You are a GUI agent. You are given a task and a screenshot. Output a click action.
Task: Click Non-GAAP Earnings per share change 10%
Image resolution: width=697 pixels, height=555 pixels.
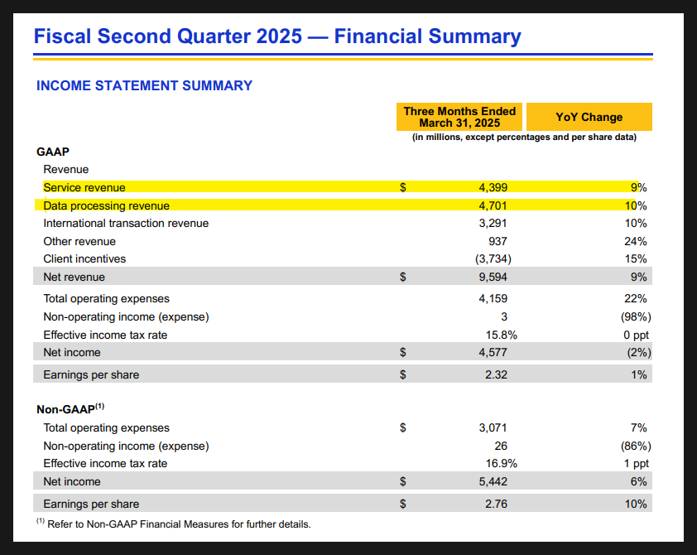click(x=635, y=504)
